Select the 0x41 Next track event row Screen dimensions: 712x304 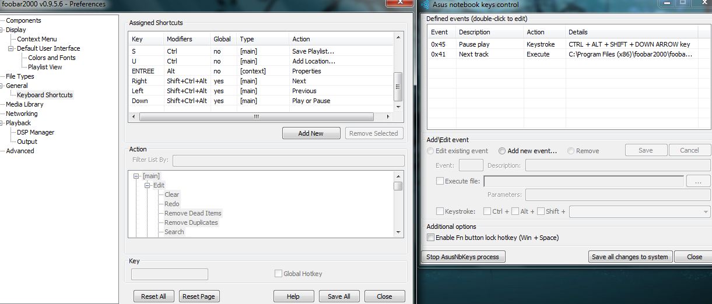point(569,54)
